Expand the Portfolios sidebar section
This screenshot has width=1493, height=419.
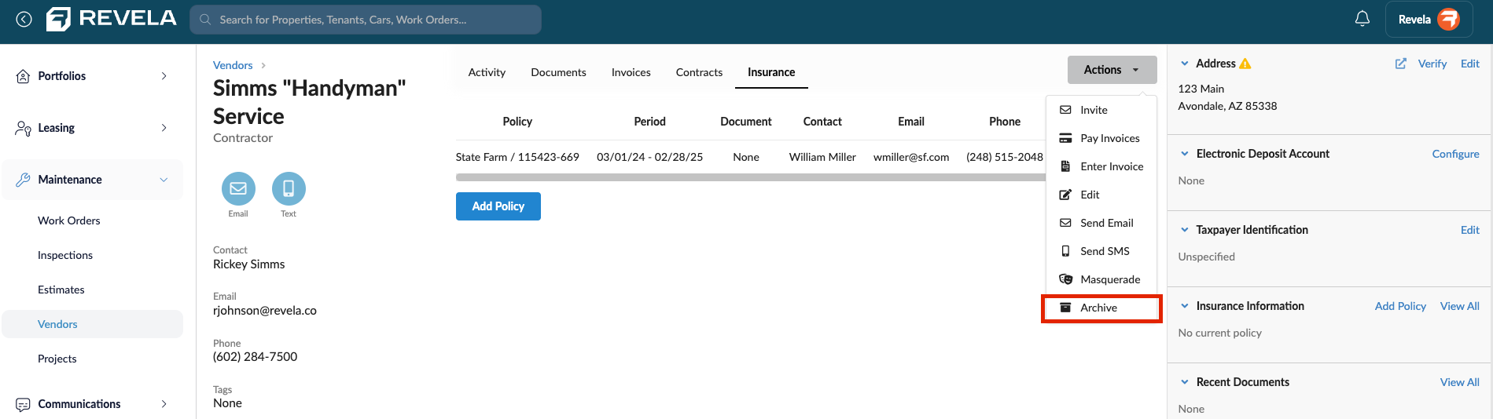(164, 76)
